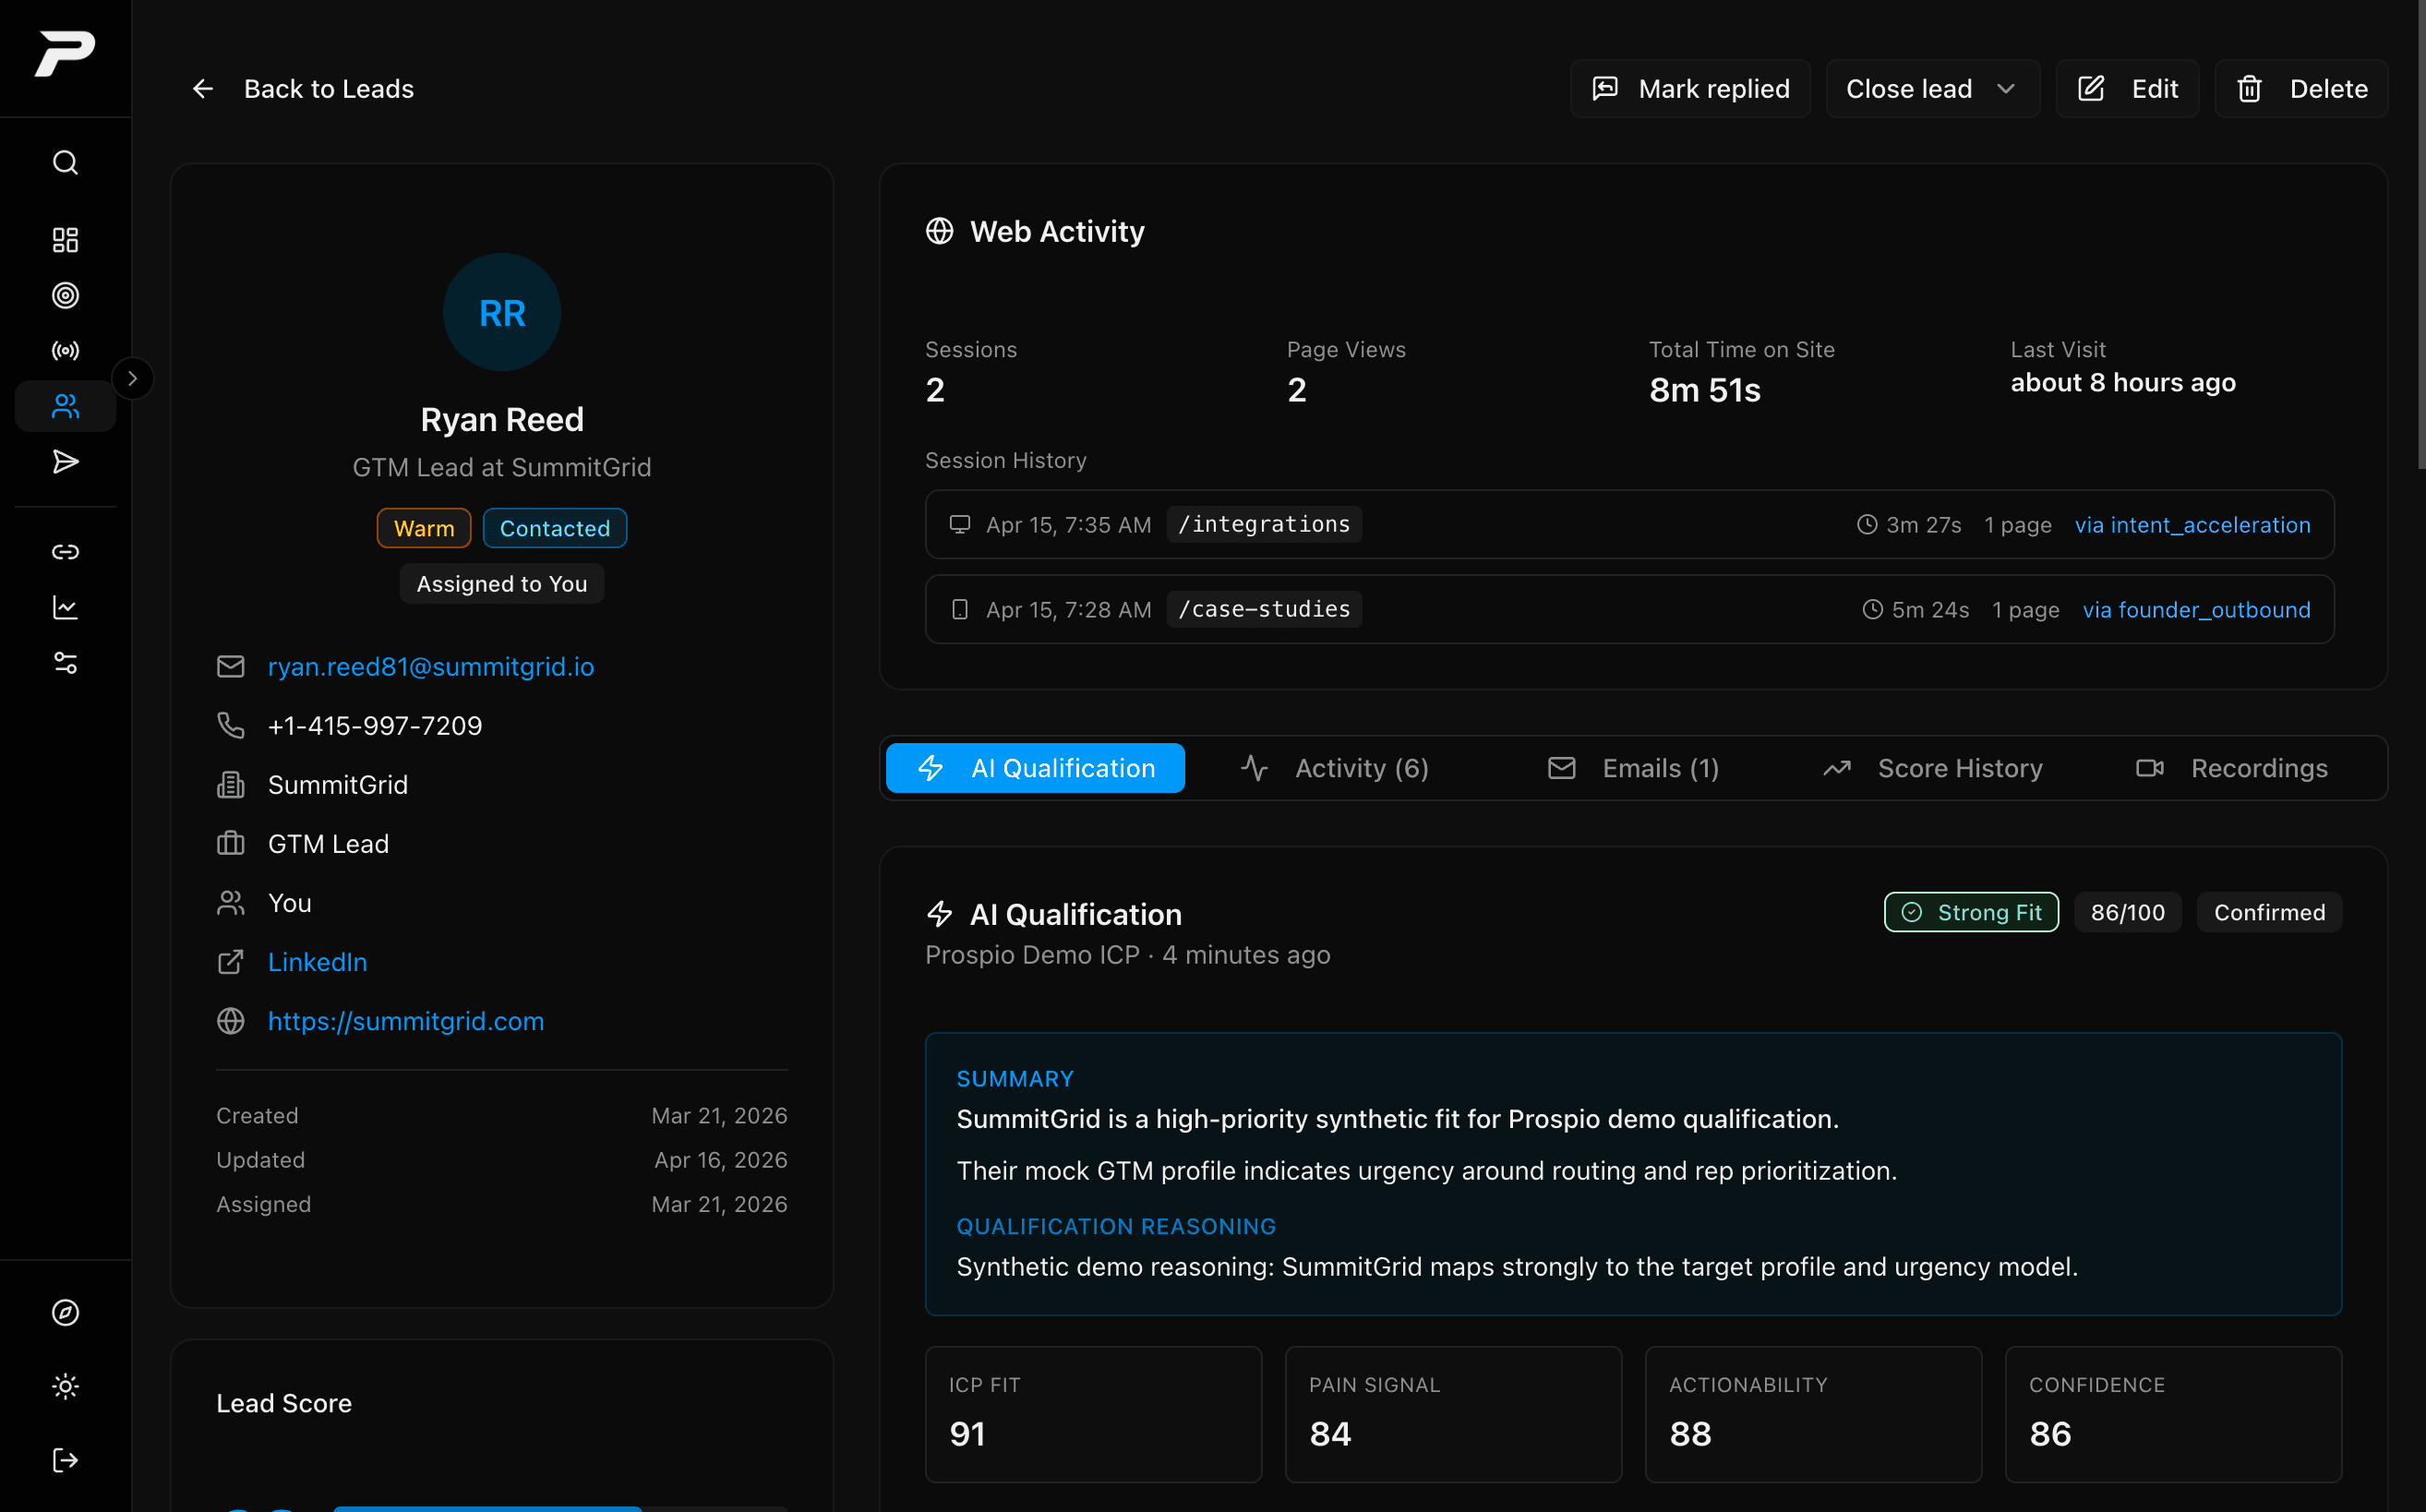
Task: Click the phone icon beside the number
Action: (231, 725)
